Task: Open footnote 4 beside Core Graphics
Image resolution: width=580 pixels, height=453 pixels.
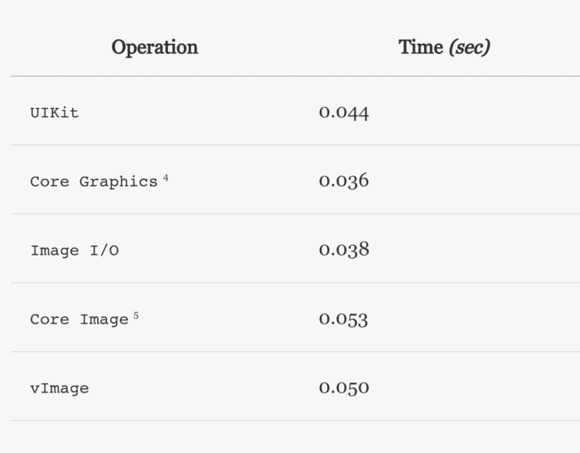Action: pyautogui.click(x=166, y=178)
